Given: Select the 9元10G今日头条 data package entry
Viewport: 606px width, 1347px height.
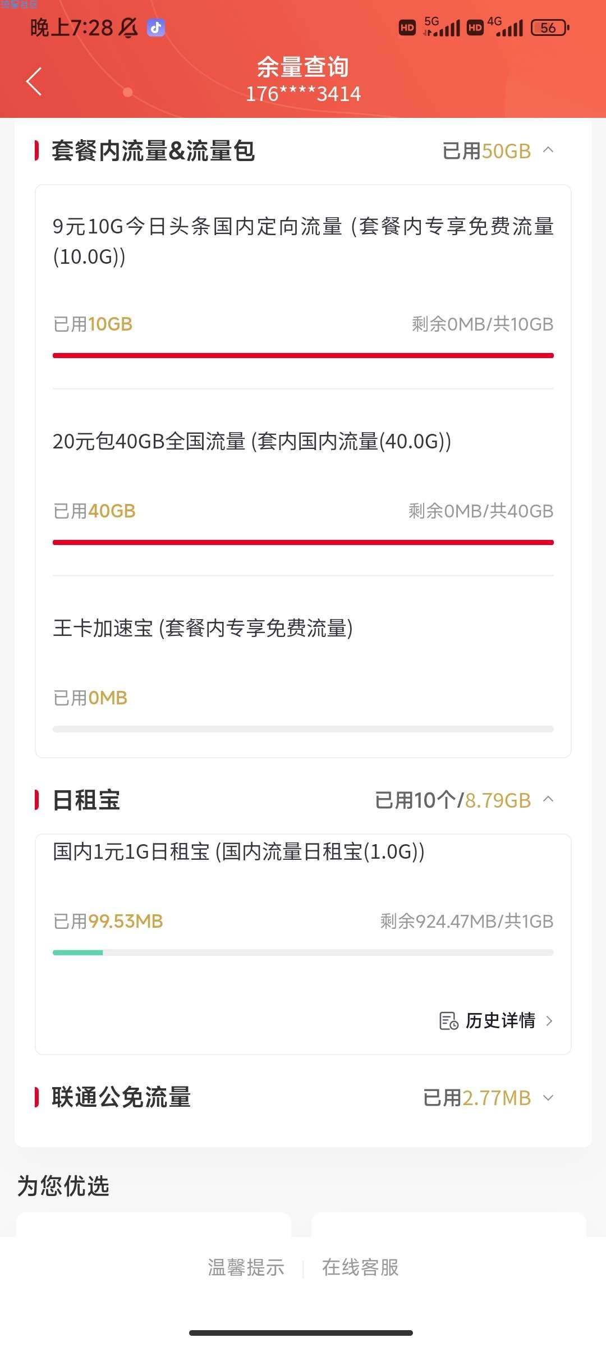Looking at the screenshot, I should point(303,287).
